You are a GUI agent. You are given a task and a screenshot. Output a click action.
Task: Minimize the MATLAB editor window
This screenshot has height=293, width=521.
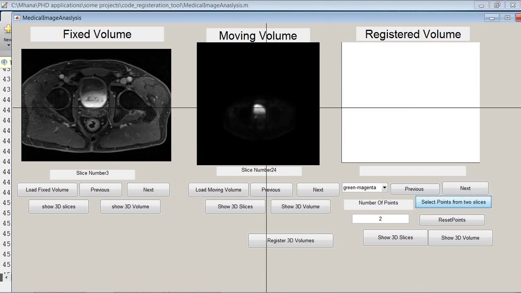click(482, 5)
